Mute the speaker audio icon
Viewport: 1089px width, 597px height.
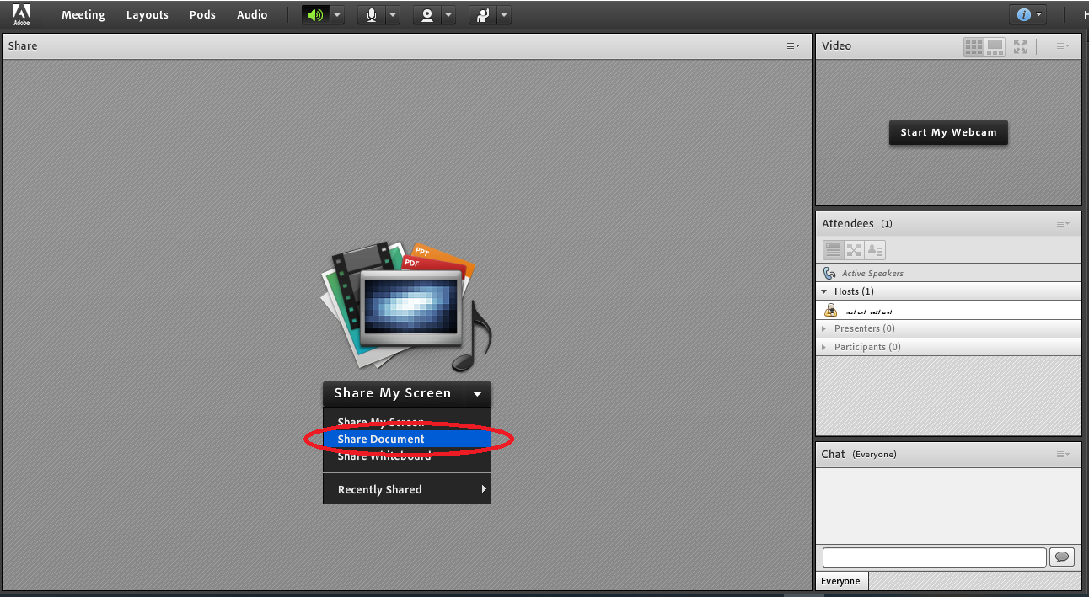coord(313,14)
